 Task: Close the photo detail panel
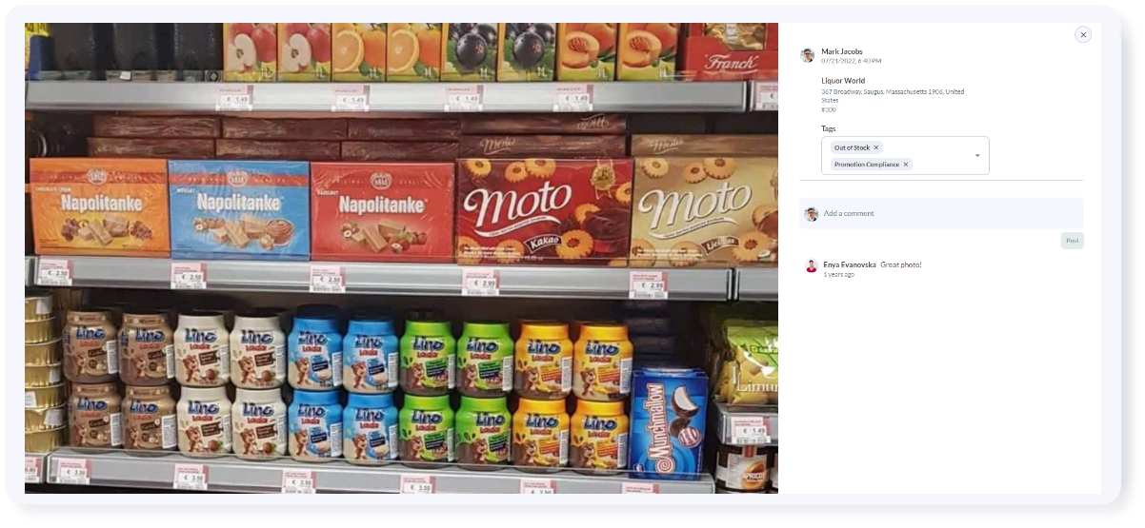pyautogui.click(x=1083, y=34)
